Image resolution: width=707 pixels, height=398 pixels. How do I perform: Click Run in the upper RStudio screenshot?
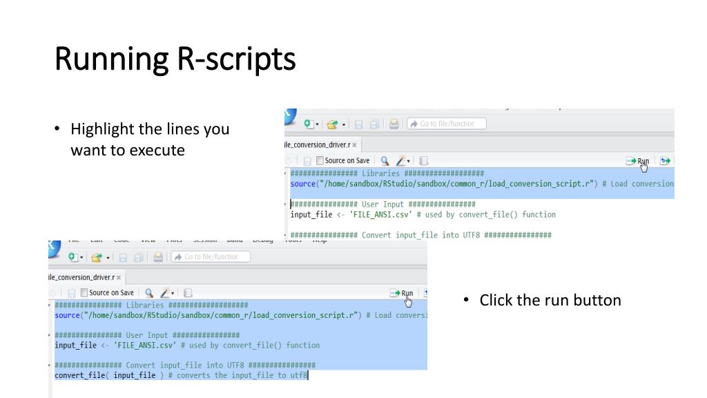click(x=637, y=161)
